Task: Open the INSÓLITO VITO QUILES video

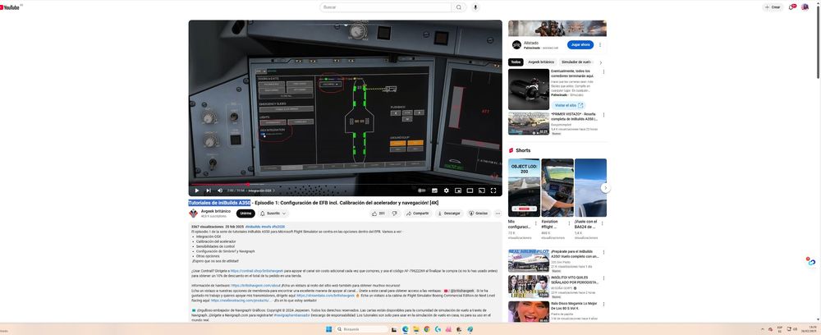Action: 529,287
